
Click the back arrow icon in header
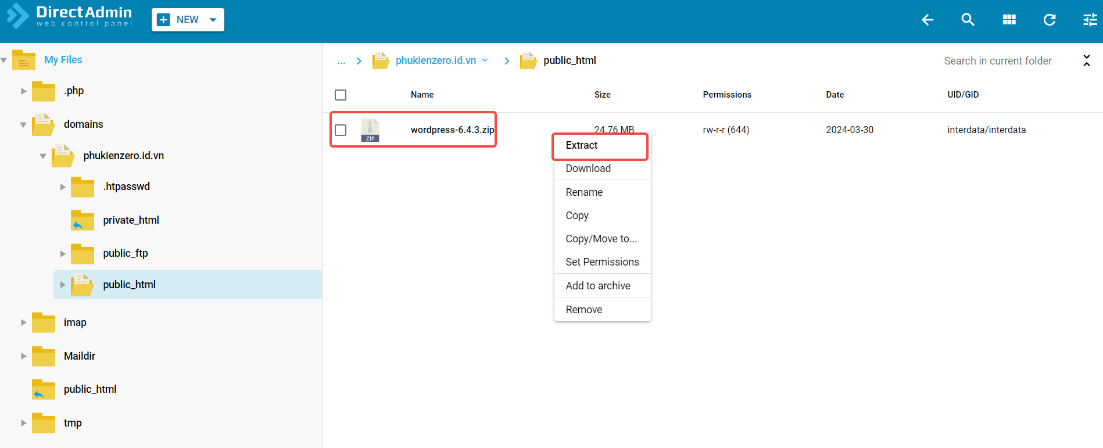pos(927,20)
